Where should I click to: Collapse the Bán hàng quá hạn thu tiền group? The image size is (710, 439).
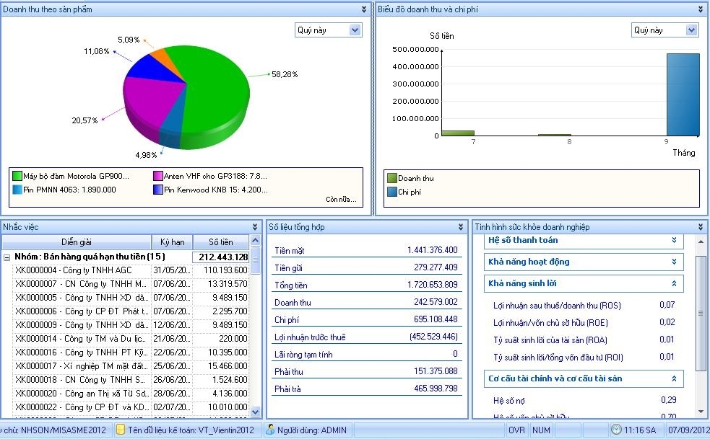7,257
